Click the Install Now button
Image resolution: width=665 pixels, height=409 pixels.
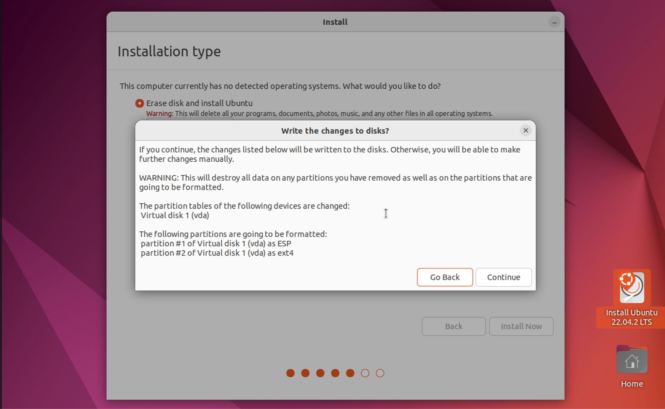[521, 326]
